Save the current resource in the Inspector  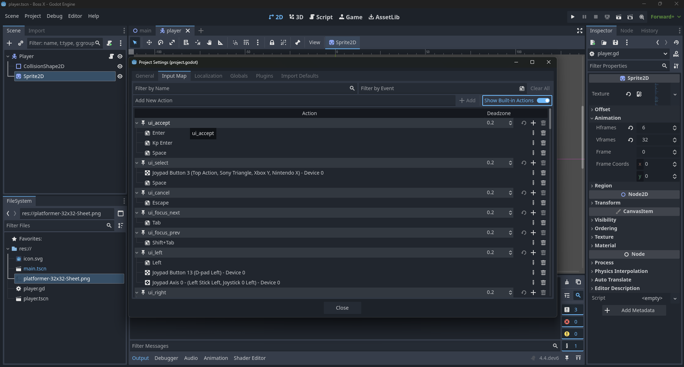615,42
